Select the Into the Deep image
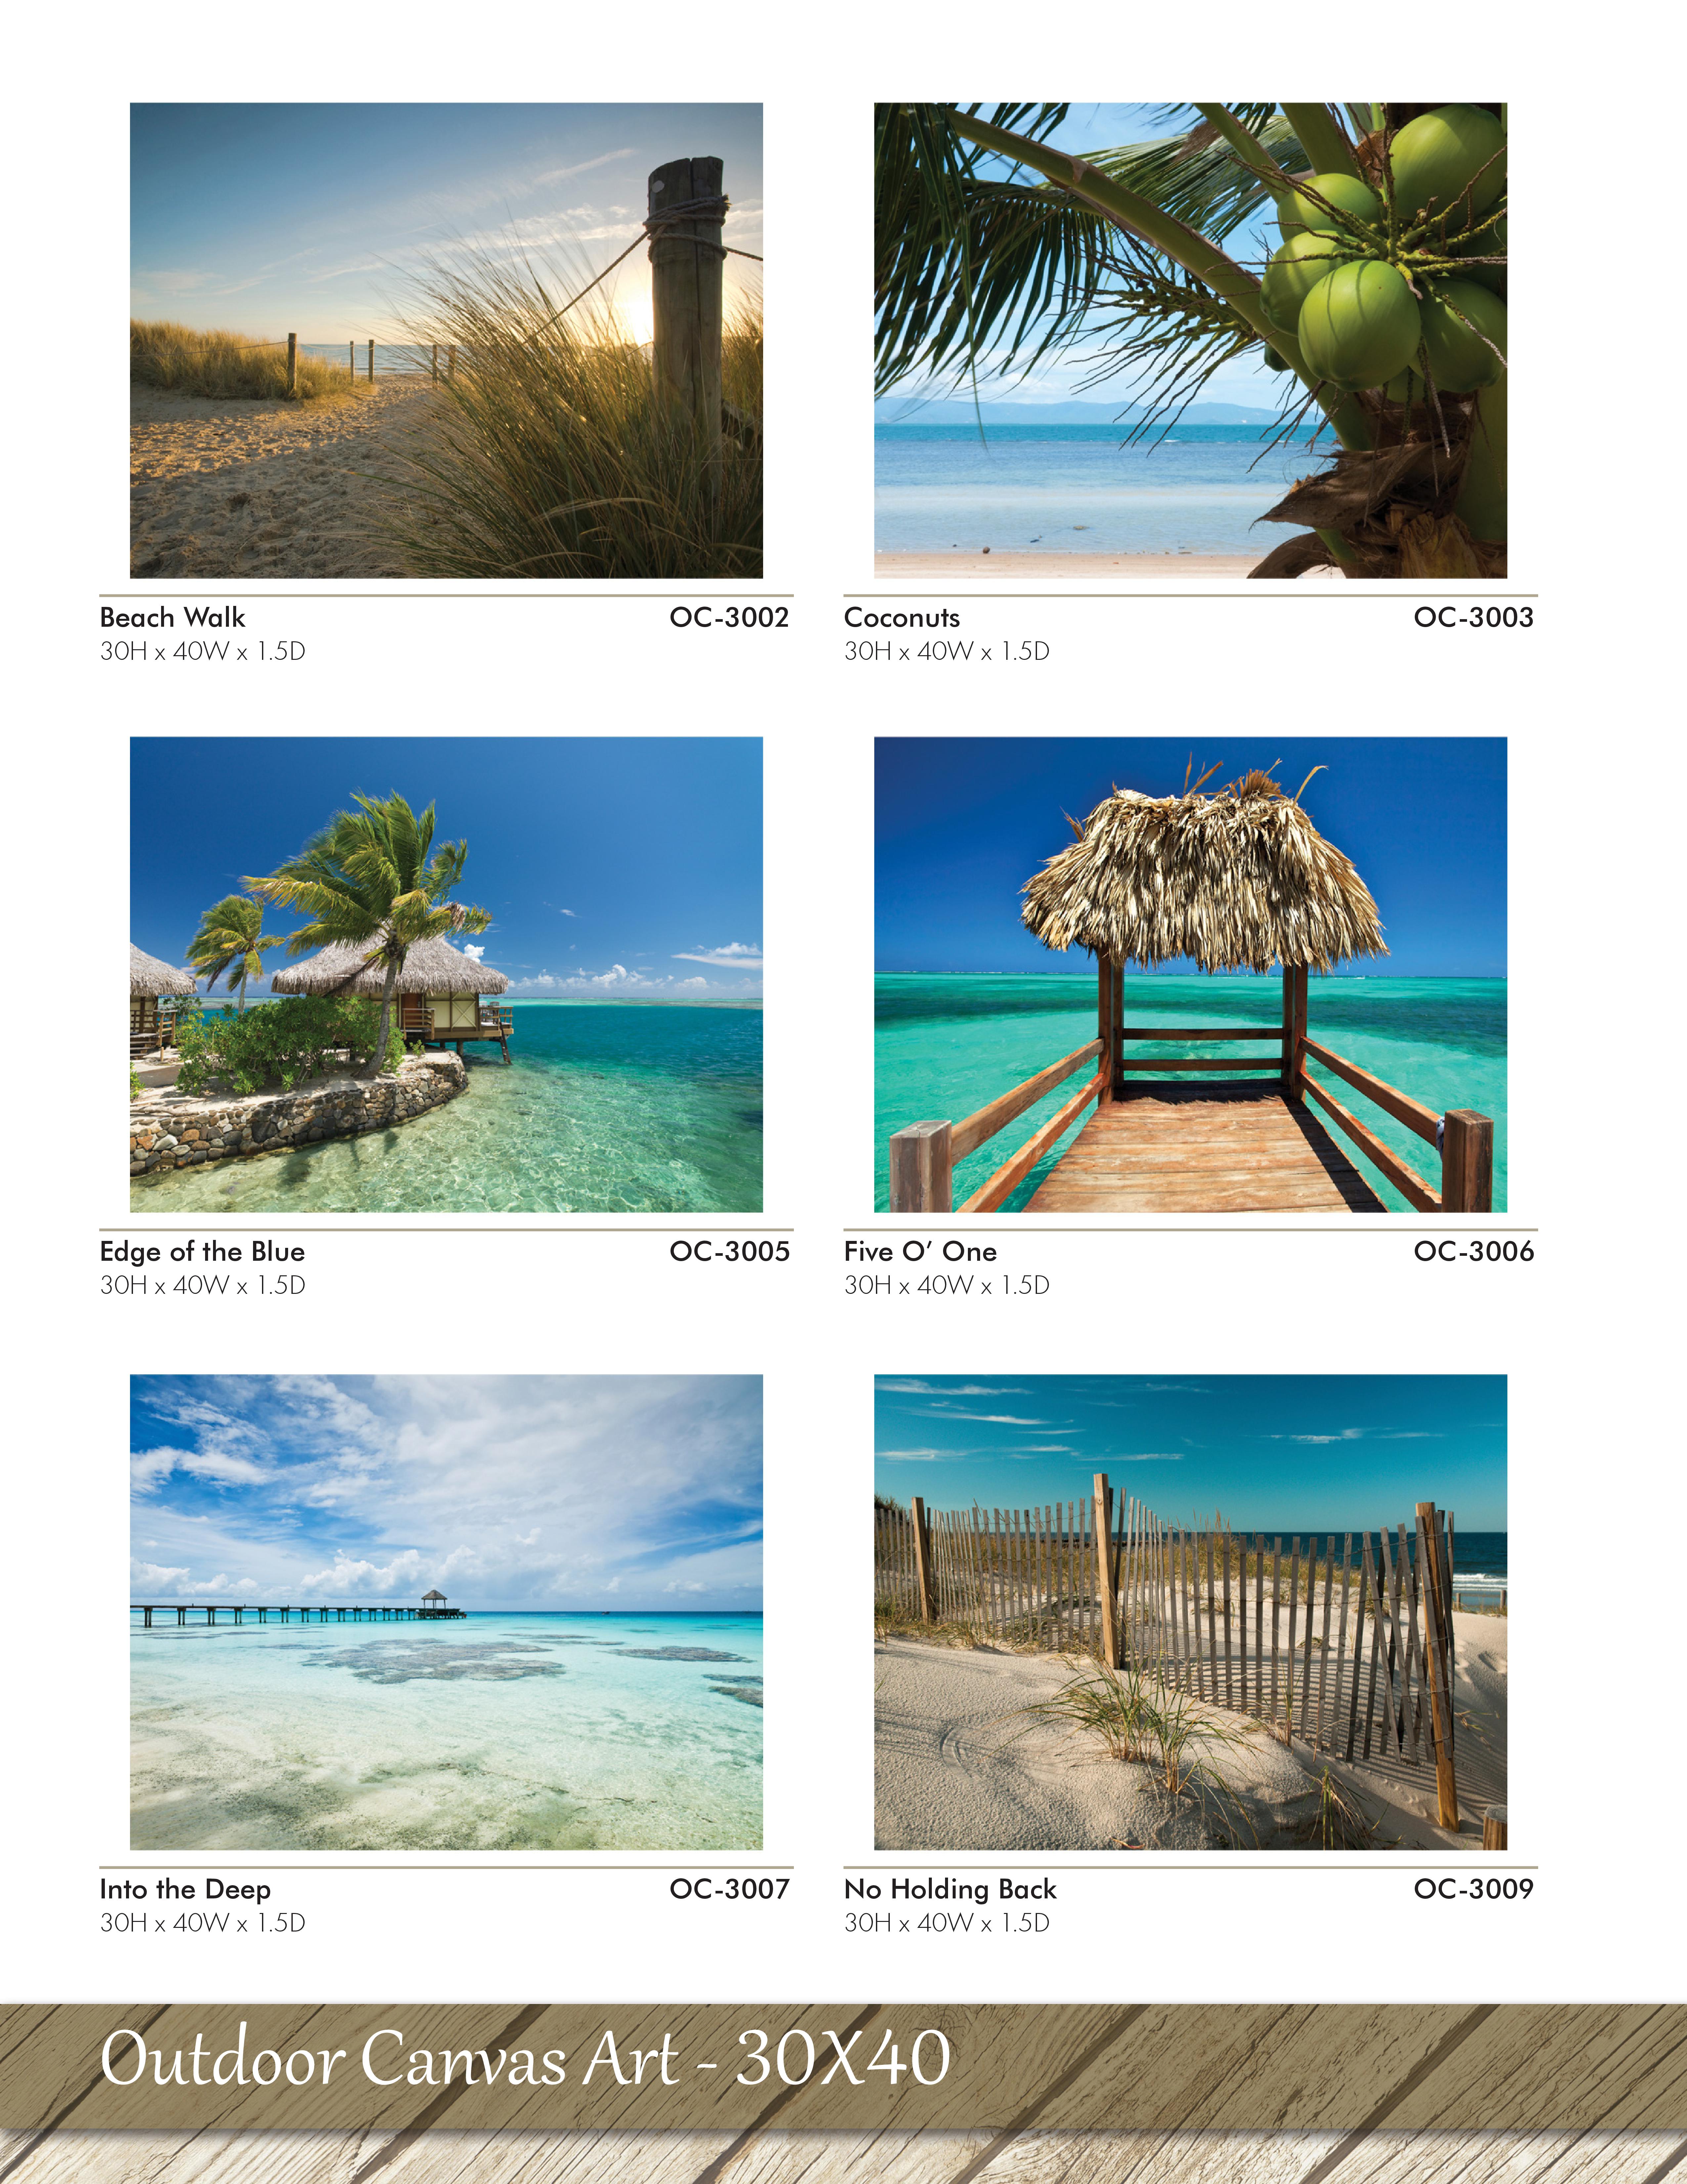This screenshot has width=1687, height=2184. [x=446, y=1612]
